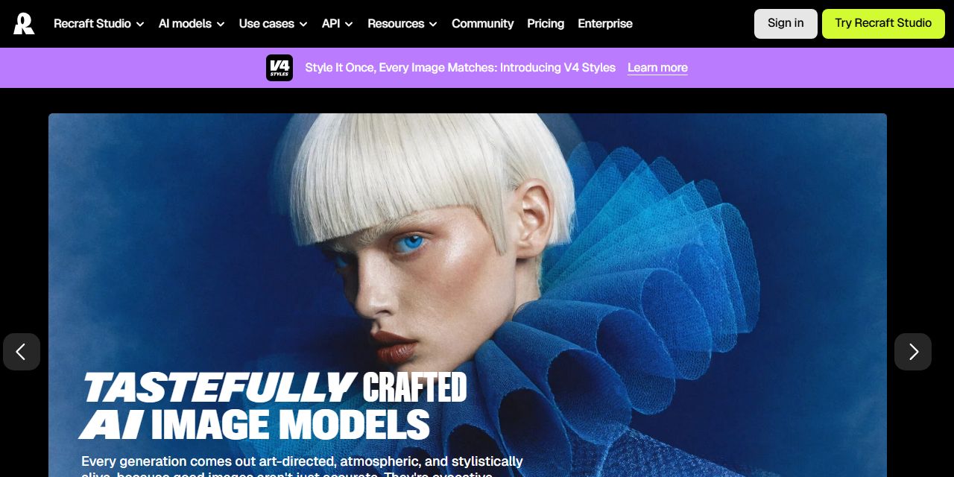Open the Community page

(482, 24)
